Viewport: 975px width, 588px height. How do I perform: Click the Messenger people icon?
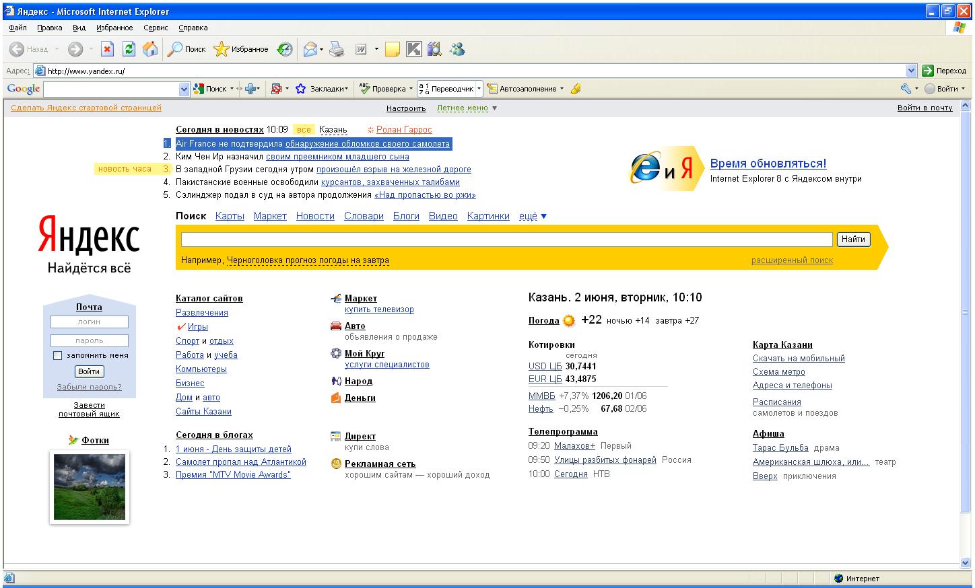(x=458, y=49)
